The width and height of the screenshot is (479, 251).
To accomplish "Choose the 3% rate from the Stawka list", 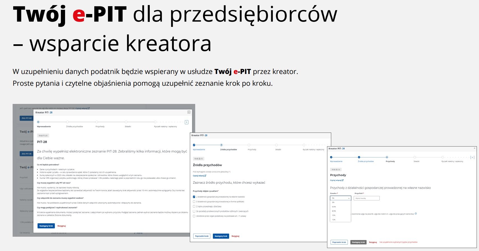I will pyautogui.click(x=340, y=202).
